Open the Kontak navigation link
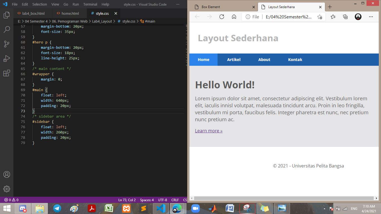381x214 pixels. (295, 59)
